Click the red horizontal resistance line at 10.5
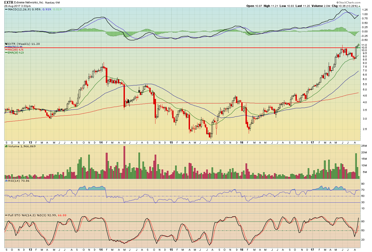 (x=182, y=48)
